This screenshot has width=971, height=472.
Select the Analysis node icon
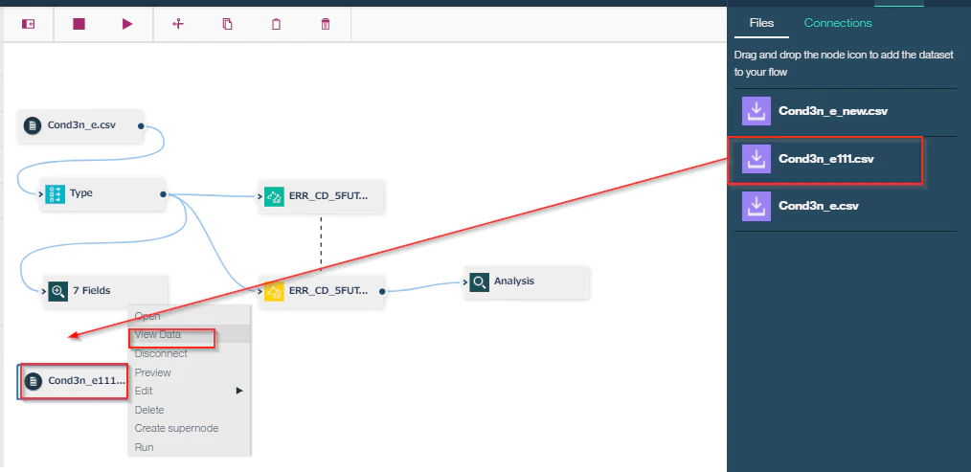[479, 282]
